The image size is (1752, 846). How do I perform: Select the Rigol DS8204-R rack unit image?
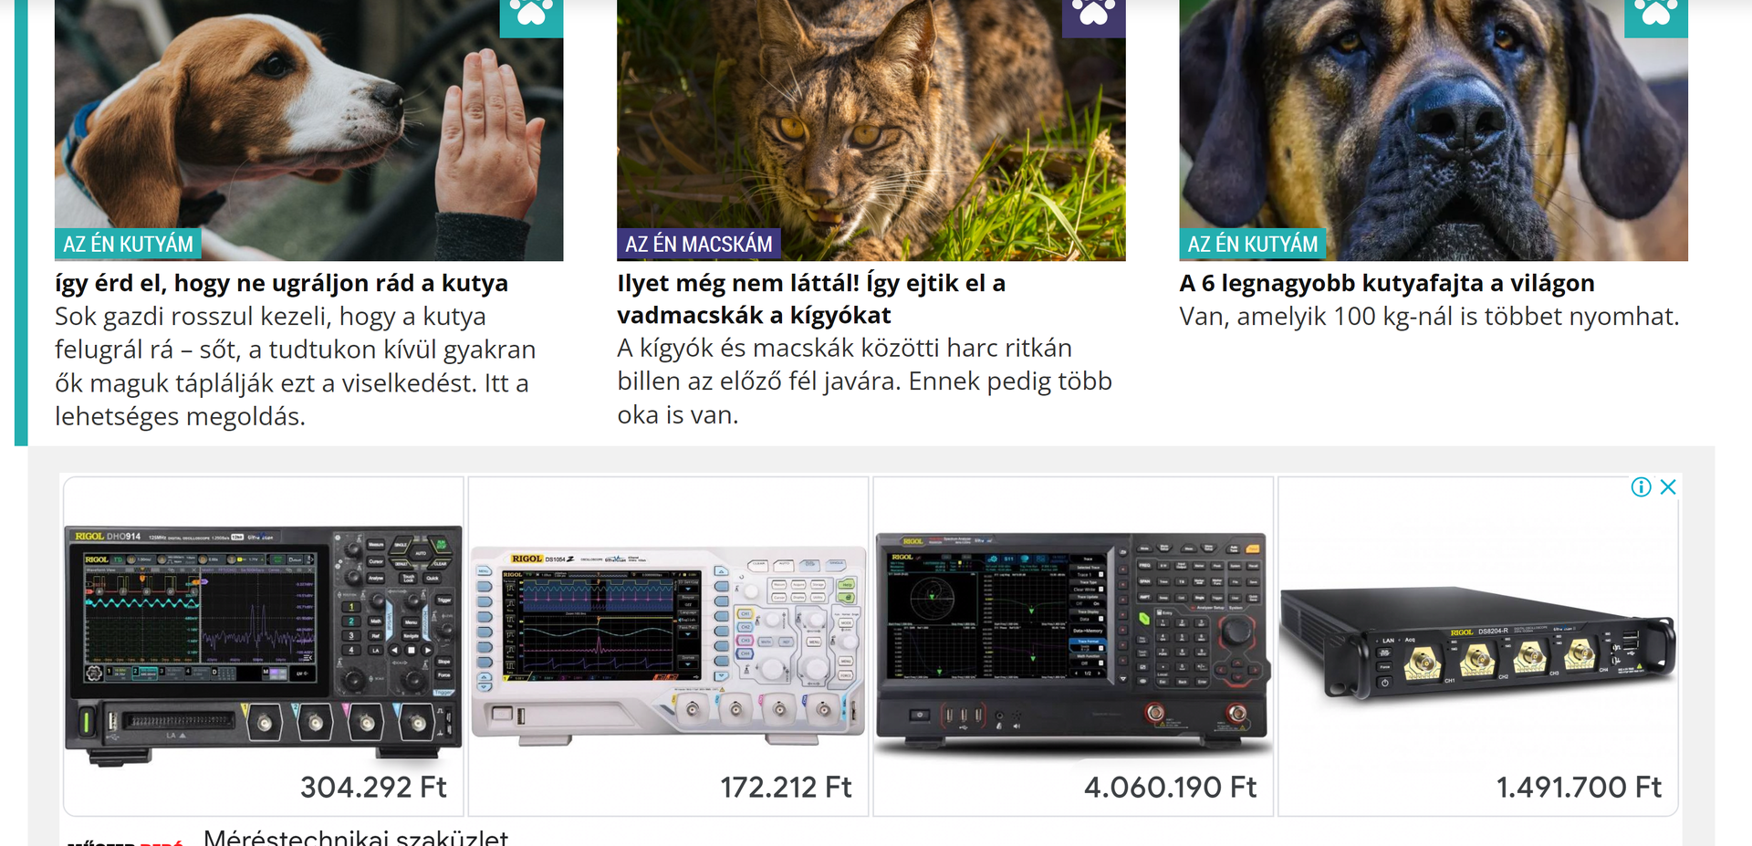tap(1477, 646)
